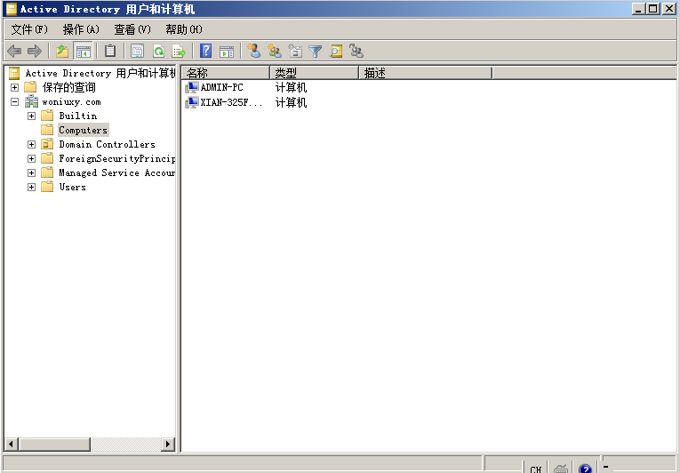This screenshot has height=473, width=680.
Task: Sort by the 描述 column header
Action: click(x=426, y=73)
